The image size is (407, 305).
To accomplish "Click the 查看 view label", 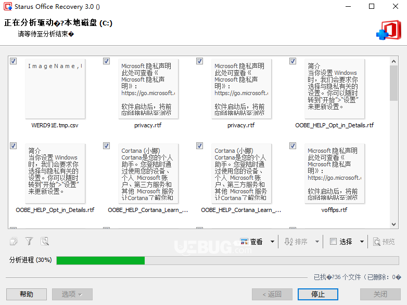I will pos(257,242).
